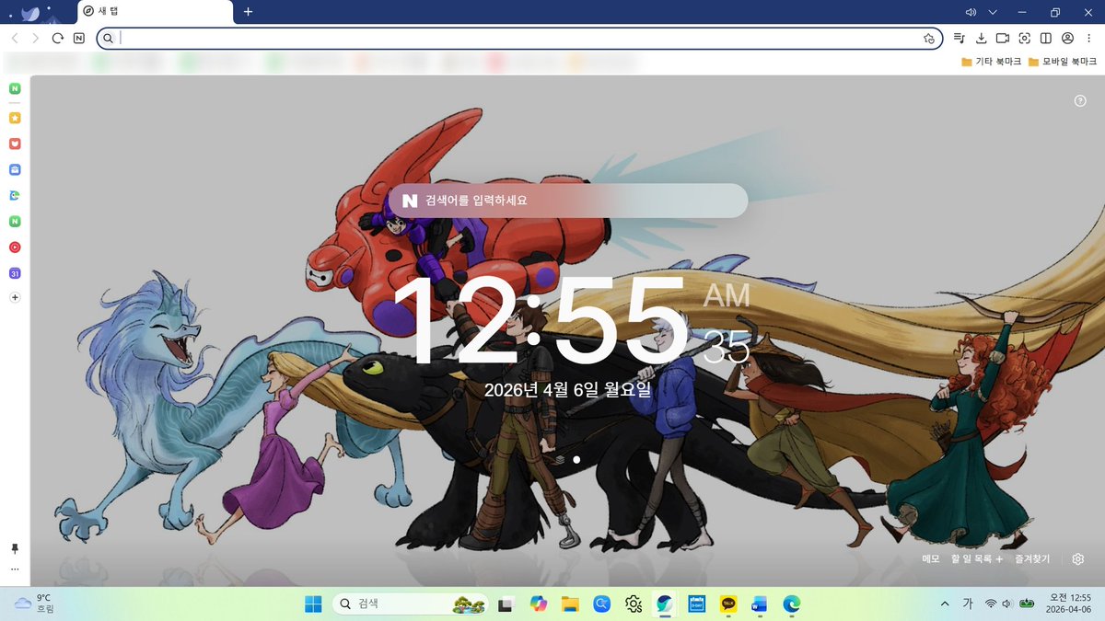Open the battery tray icon
Screen dimensions: 1105x621
(x=1026, y=604)
